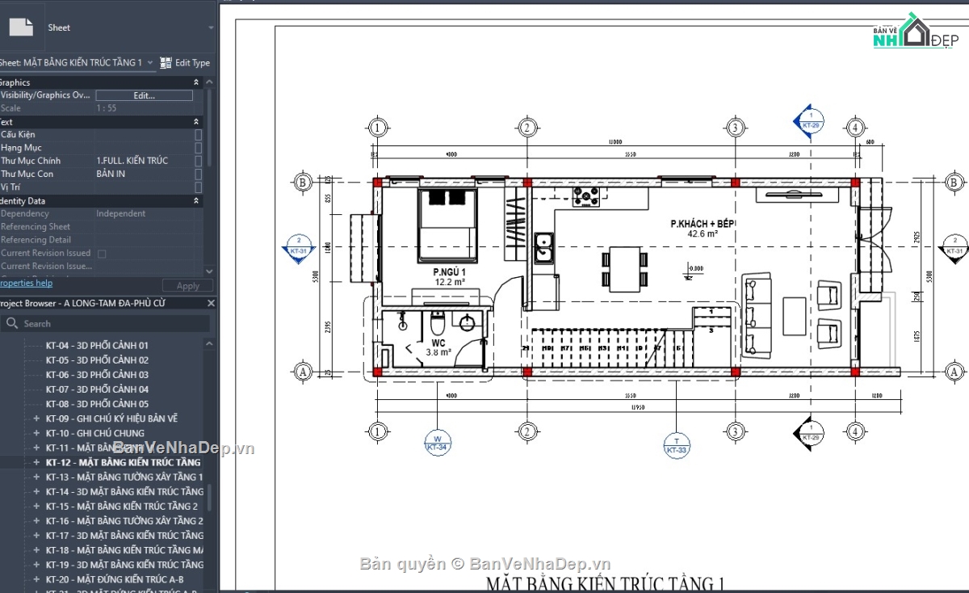Expand the KT-20 sheet node

36,579
